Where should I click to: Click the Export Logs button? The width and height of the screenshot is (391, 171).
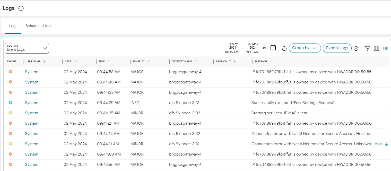[x=337, y=48]
